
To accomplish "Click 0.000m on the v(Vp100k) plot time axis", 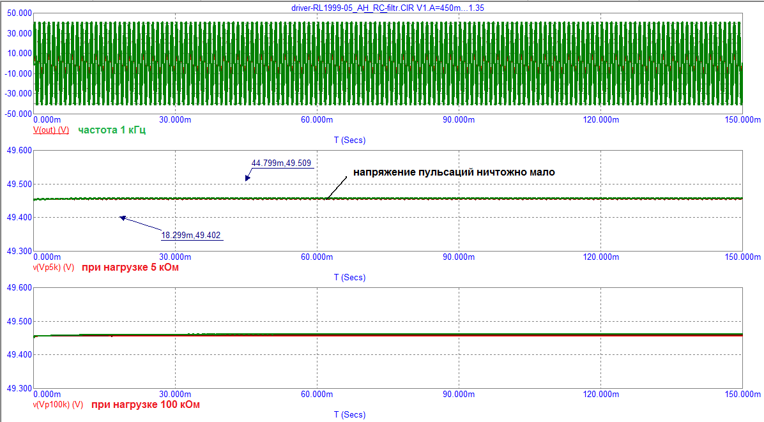I will (47, 395).
